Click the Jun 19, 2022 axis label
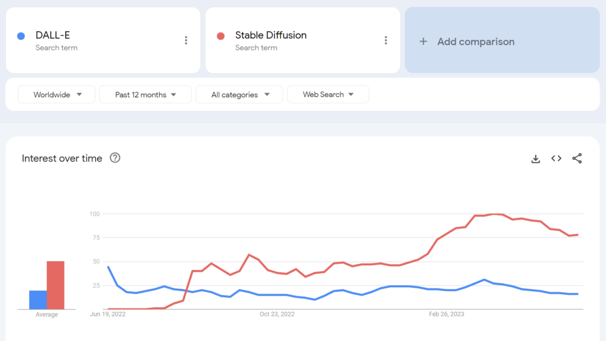The image size is (606, 341). 108,314
